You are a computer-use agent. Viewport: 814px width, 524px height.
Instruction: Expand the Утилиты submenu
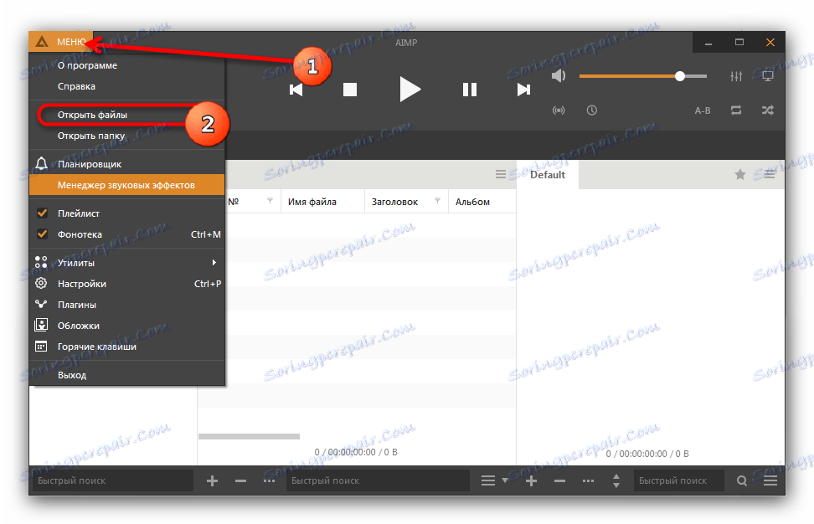pos(127,263)
